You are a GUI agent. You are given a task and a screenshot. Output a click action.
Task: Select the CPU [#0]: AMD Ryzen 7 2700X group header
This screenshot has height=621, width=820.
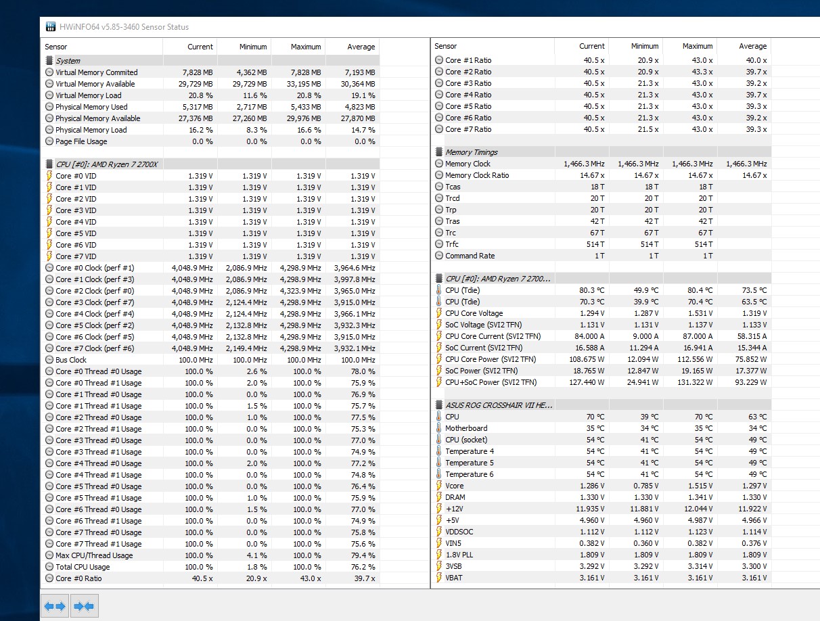[106, 164]
